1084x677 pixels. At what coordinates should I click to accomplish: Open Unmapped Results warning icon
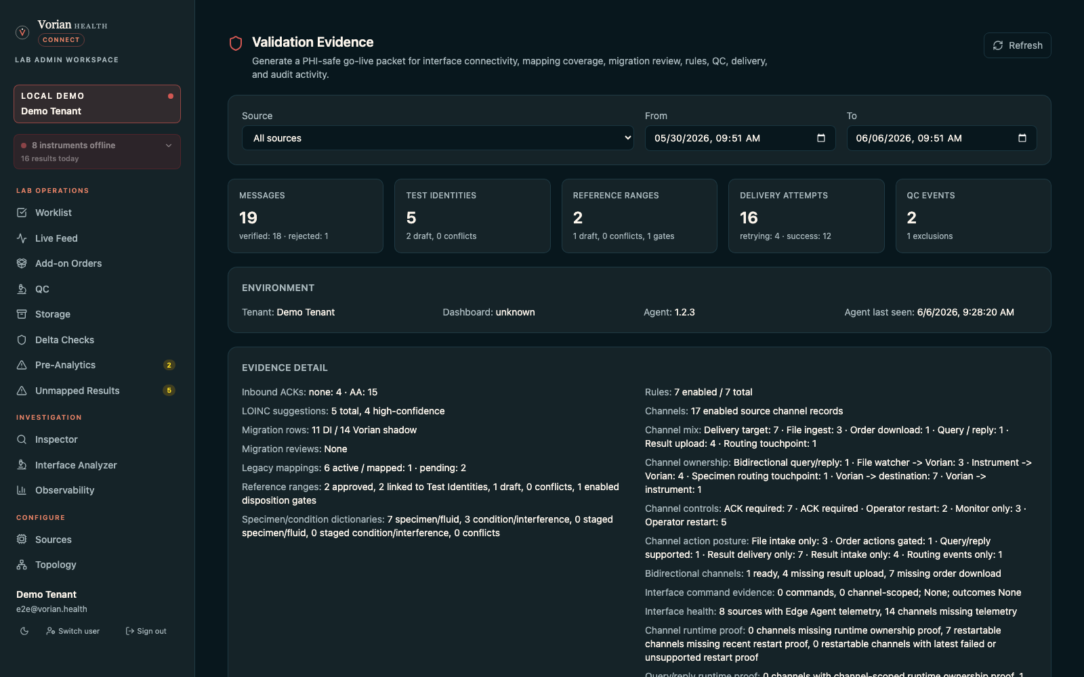click(22, 391)
